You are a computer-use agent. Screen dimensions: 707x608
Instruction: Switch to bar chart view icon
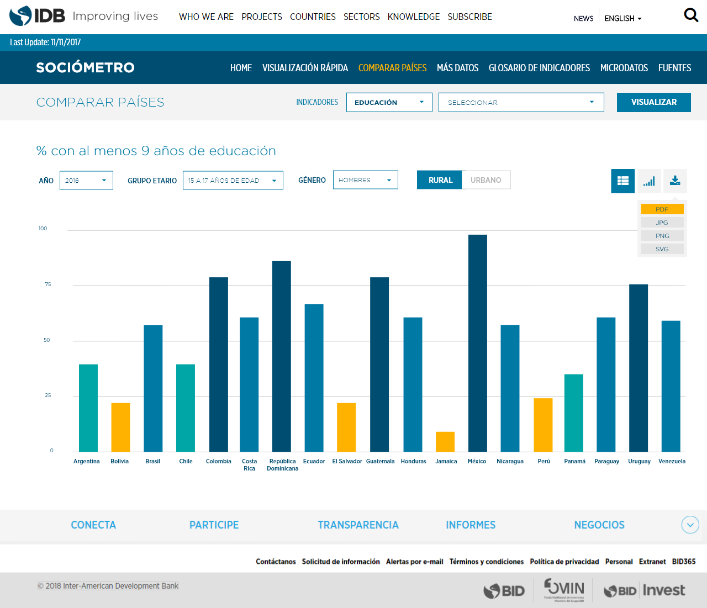coord(649,181)
